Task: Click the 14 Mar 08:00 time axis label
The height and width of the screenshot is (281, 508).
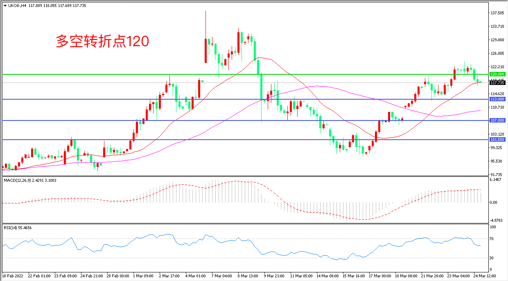Action: tap(326, 276)
